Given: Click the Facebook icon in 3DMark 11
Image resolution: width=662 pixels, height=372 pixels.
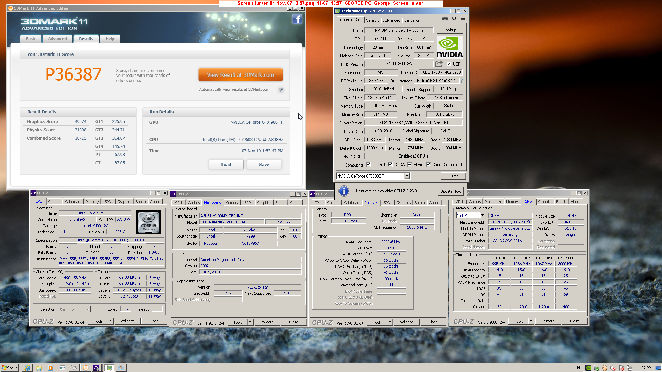Looking at the screenshot, I should (297, 19).
